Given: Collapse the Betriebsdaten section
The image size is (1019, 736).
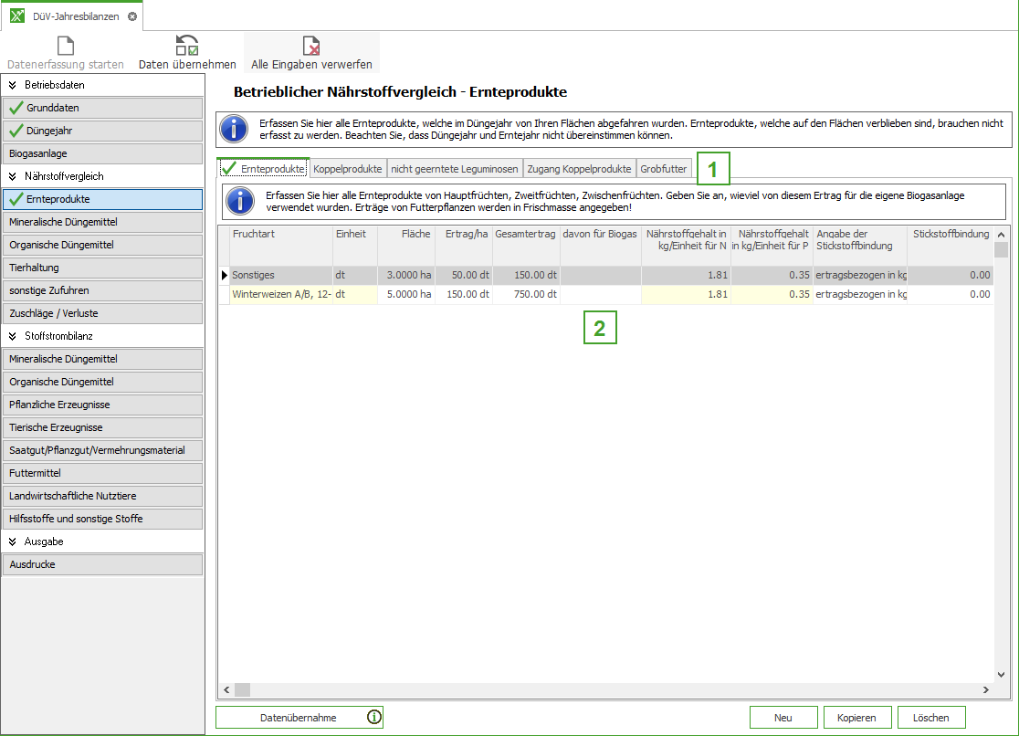Looking at the screenshot, I should 13,85.
